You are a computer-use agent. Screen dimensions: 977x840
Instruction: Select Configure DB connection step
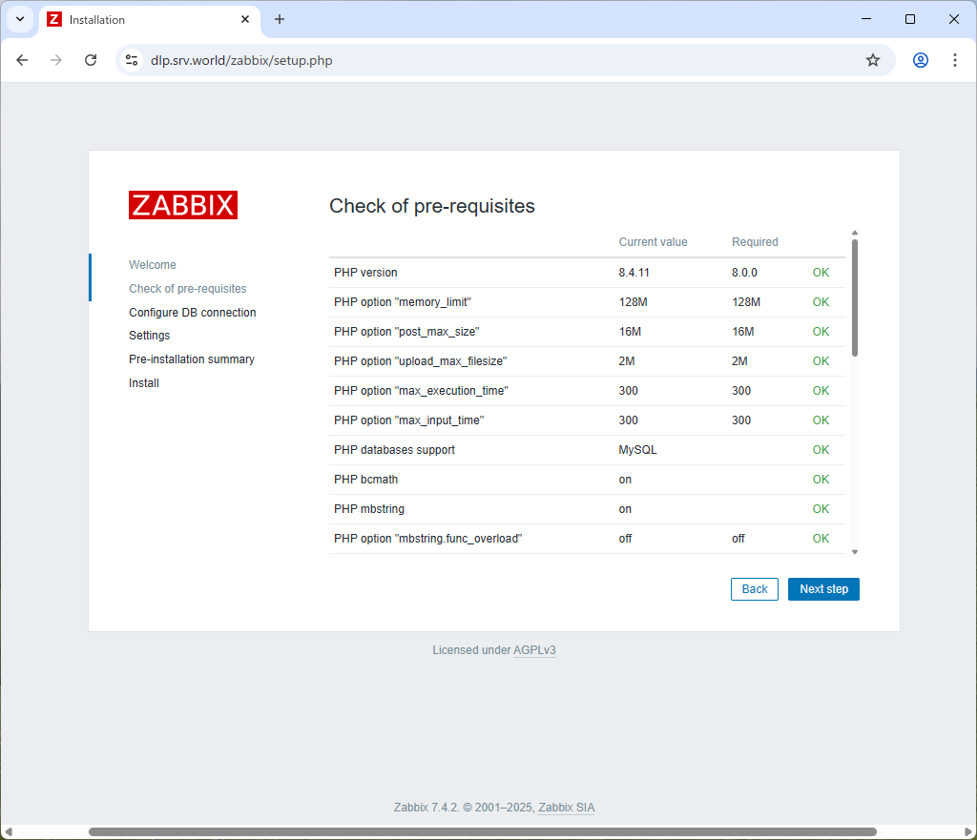pyautogui.click(x=193, y=313)
